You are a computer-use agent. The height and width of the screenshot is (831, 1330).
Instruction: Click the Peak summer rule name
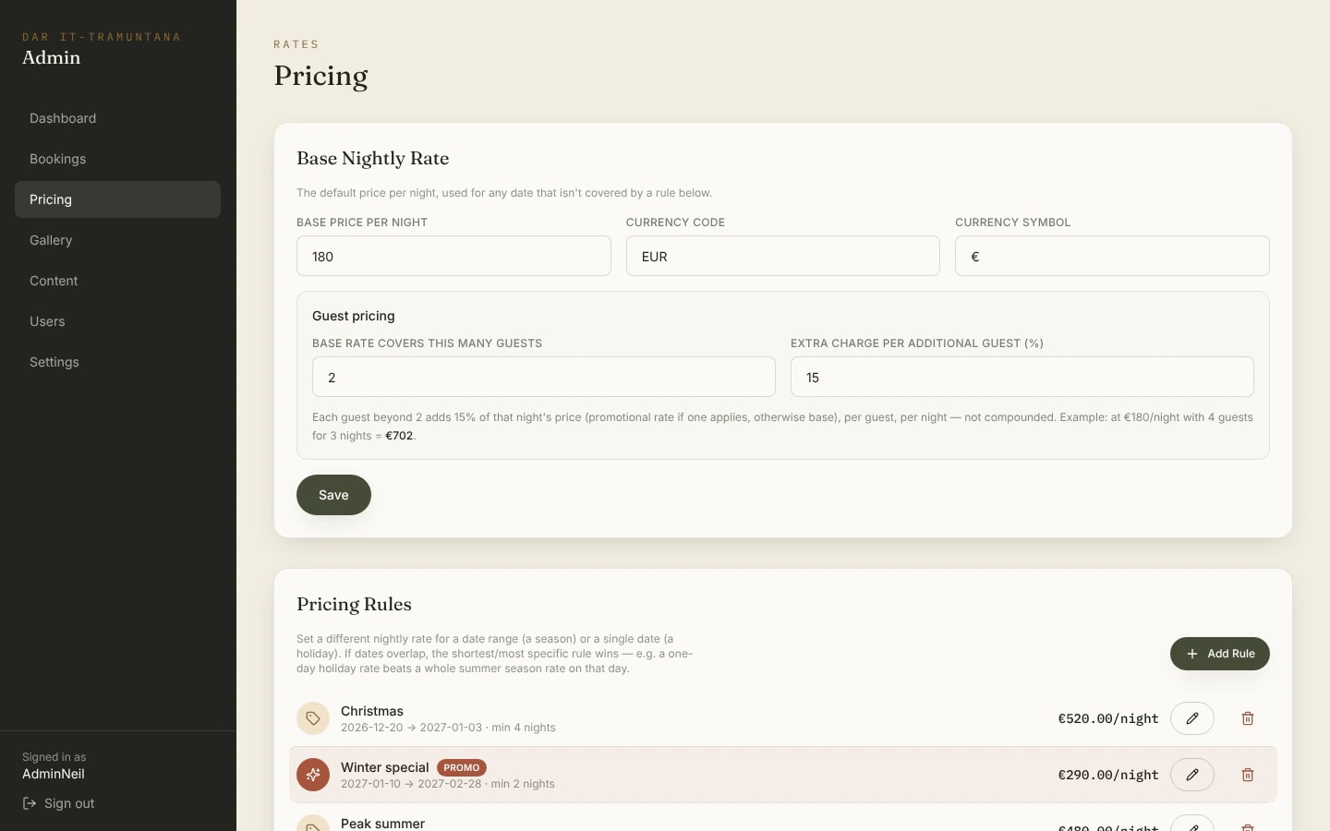(382, 824)
